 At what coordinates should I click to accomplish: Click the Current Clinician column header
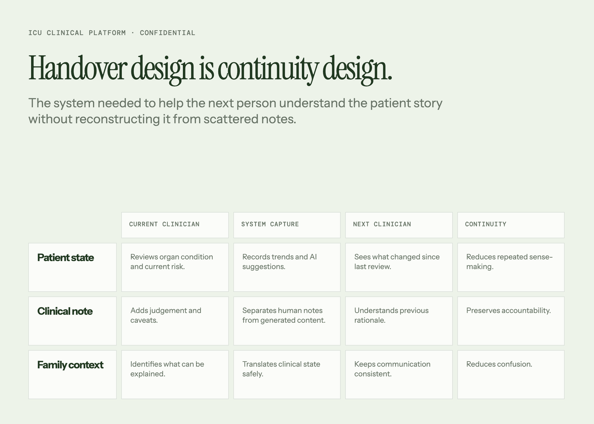point(175,225)
